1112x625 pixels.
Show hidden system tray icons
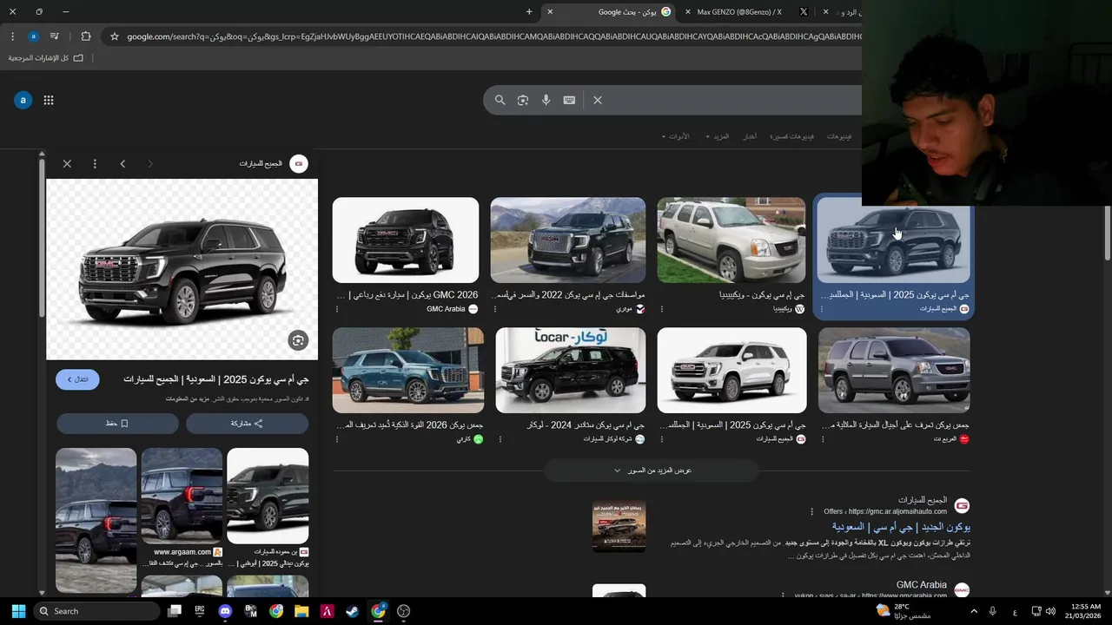pos(973,611)
